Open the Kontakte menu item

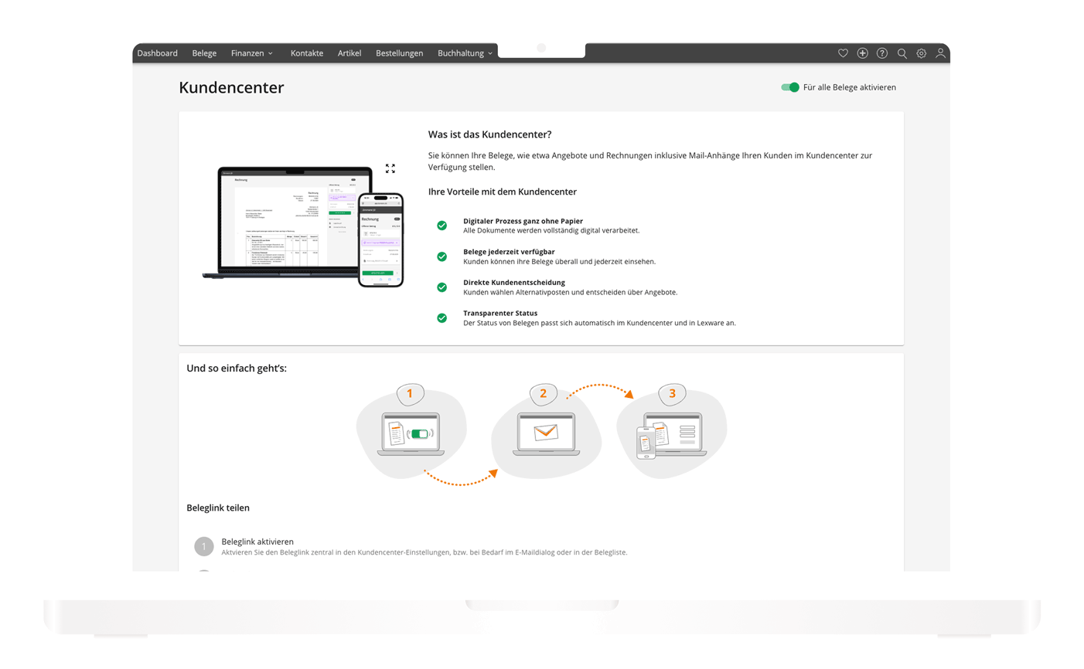coord(307,53)
